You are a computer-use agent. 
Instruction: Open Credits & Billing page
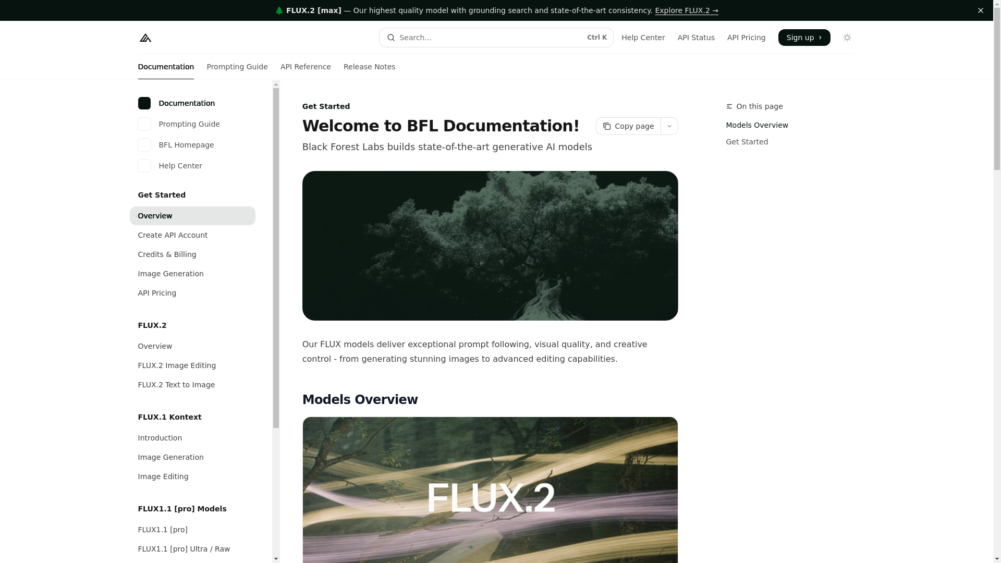point(192,254)
